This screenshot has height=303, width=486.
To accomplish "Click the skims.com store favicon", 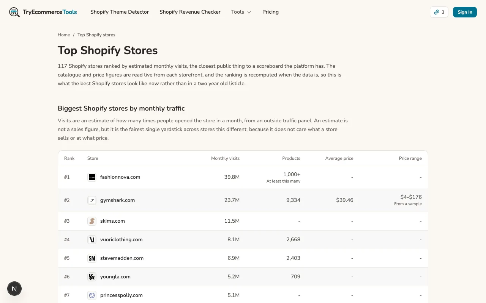I will (92, 221).
